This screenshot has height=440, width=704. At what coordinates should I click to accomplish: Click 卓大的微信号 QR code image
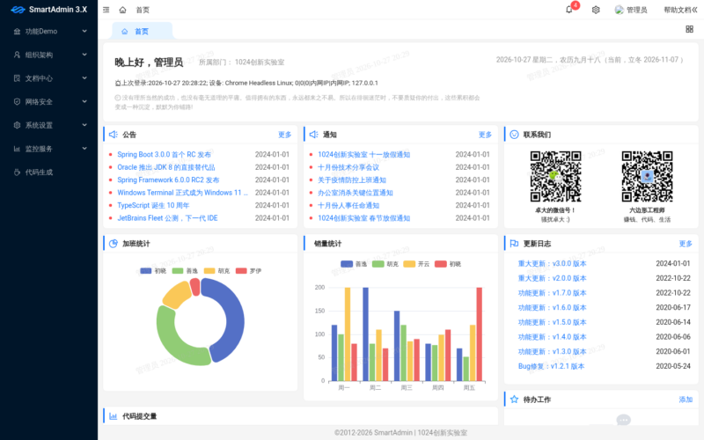(x=555, y=177)
